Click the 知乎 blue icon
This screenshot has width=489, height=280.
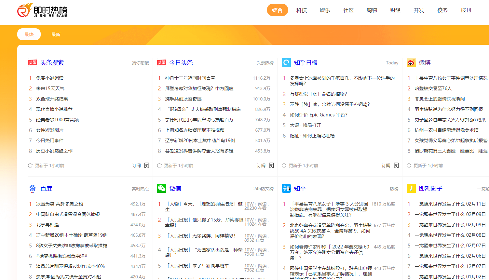click(x=286, y=188)
